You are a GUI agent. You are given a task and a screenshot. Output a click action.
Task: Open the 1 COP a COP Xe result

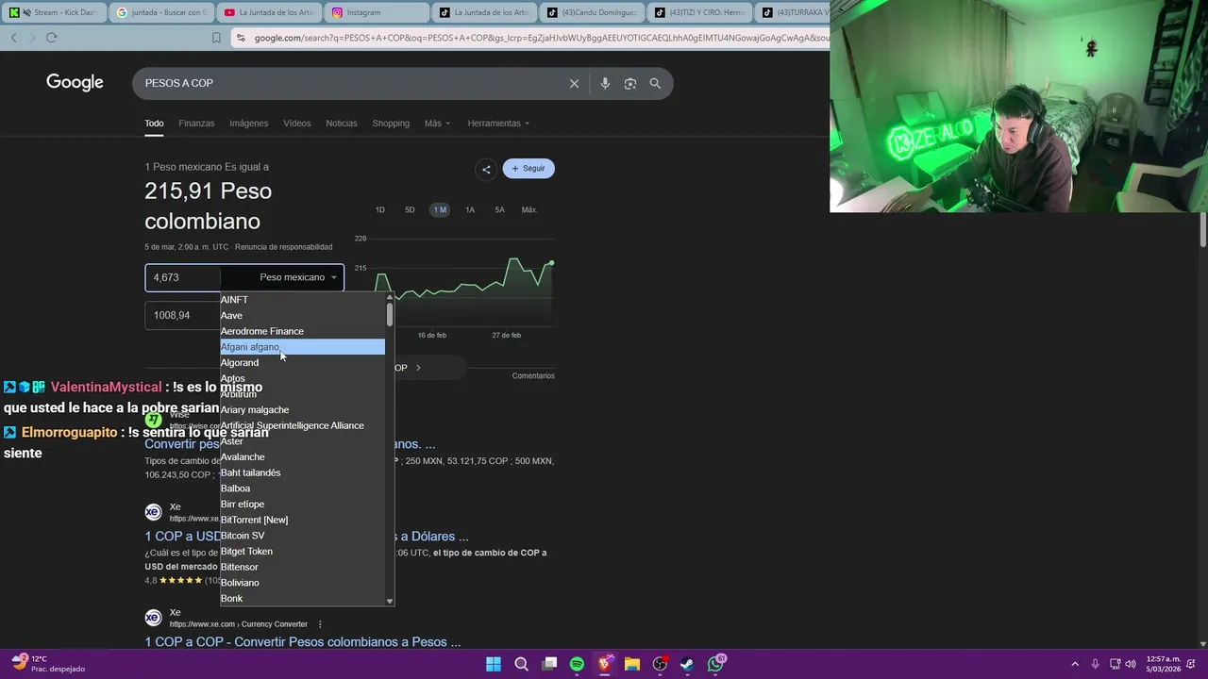click(303, 642)
